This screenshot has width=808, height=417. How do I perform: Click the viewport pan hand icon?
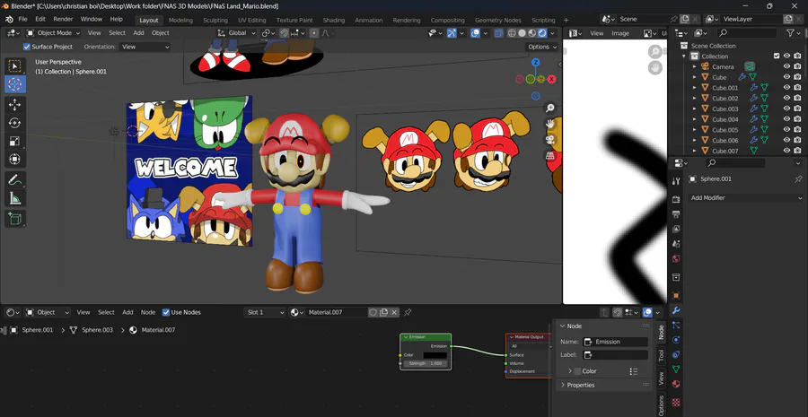click(550, 124)
